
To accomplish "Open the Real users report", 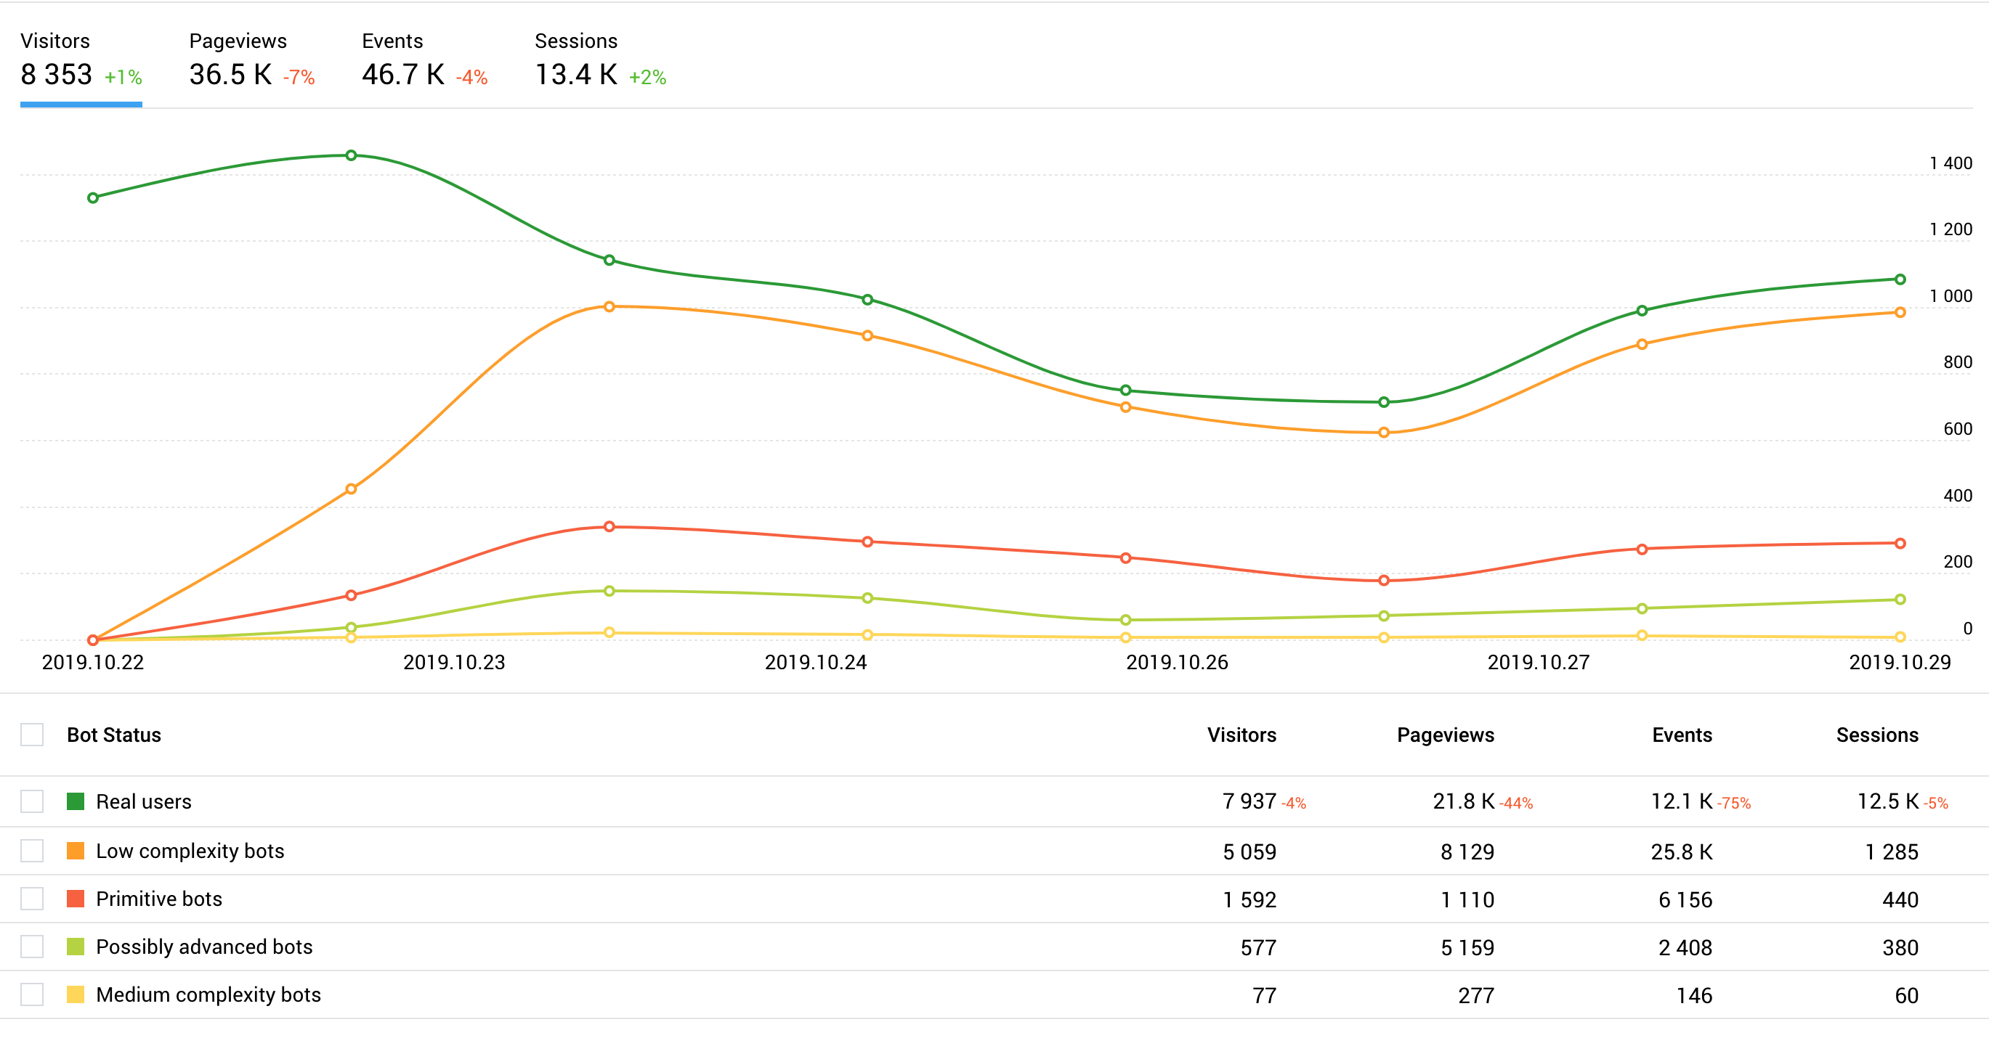I will [x=144, y=801].
